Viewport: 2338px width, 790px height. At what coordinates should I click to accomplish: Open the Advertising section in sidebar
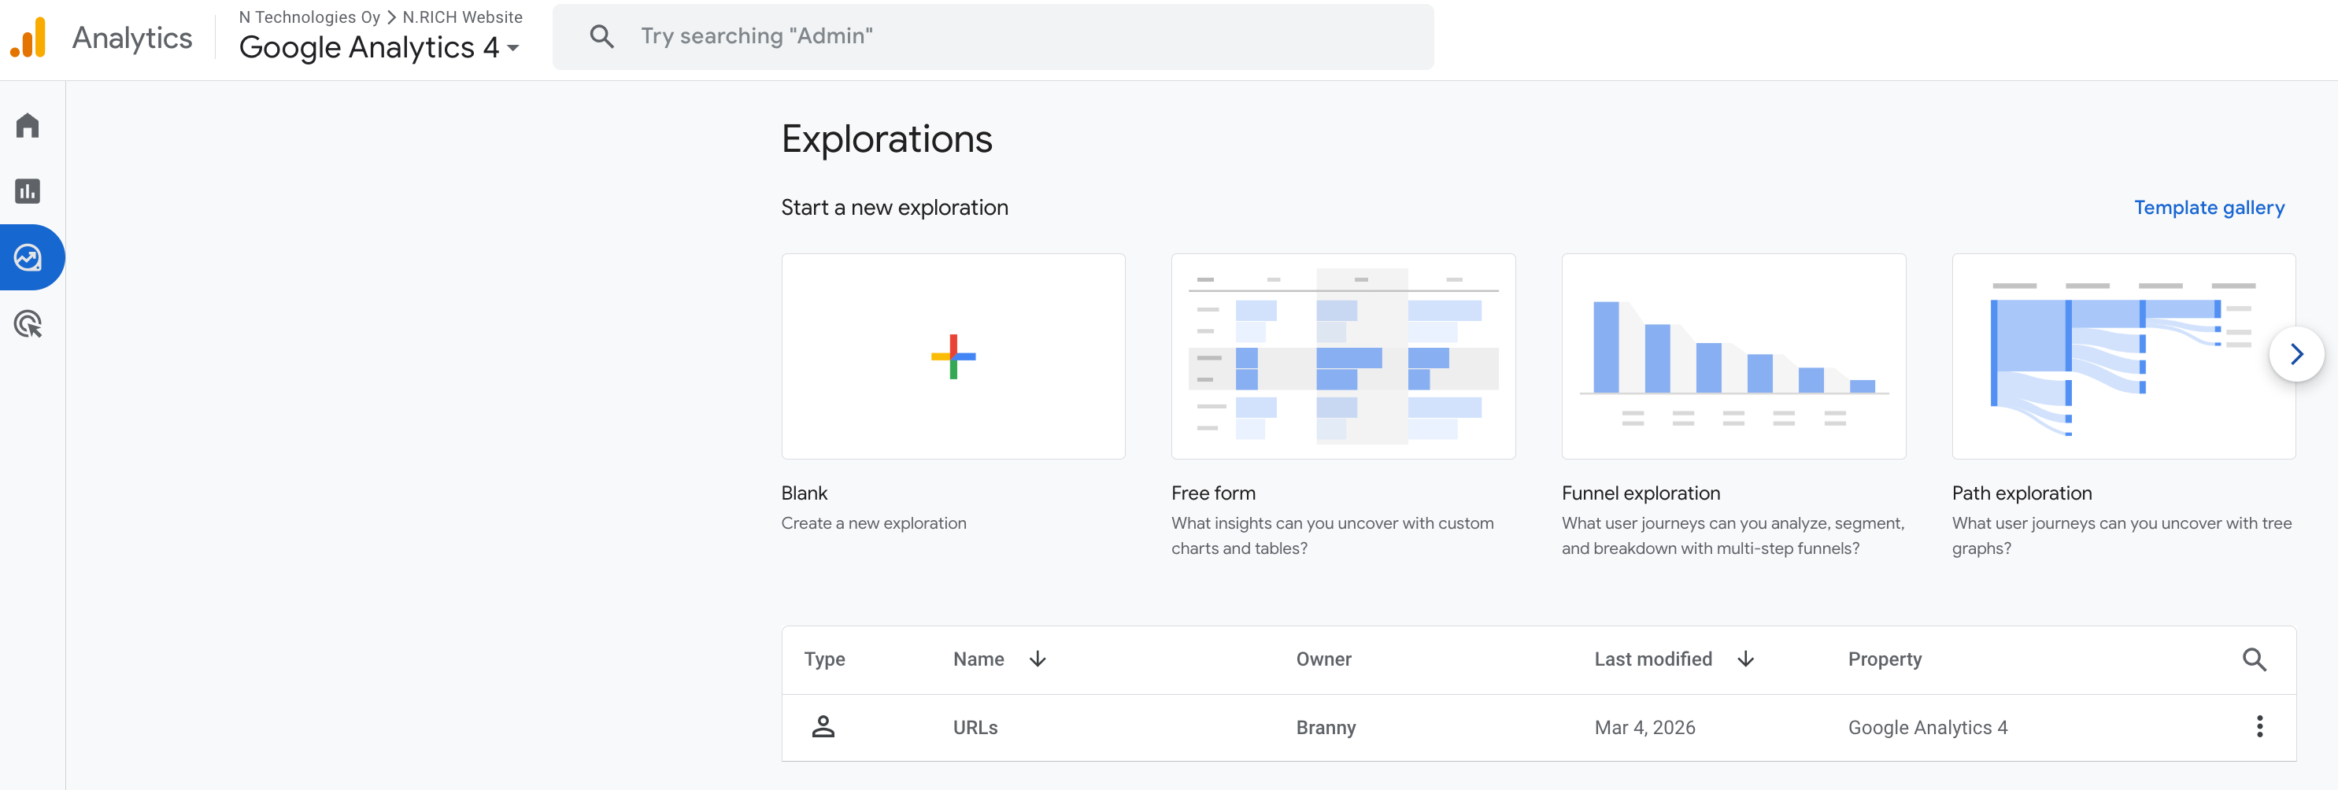(28, 324)
